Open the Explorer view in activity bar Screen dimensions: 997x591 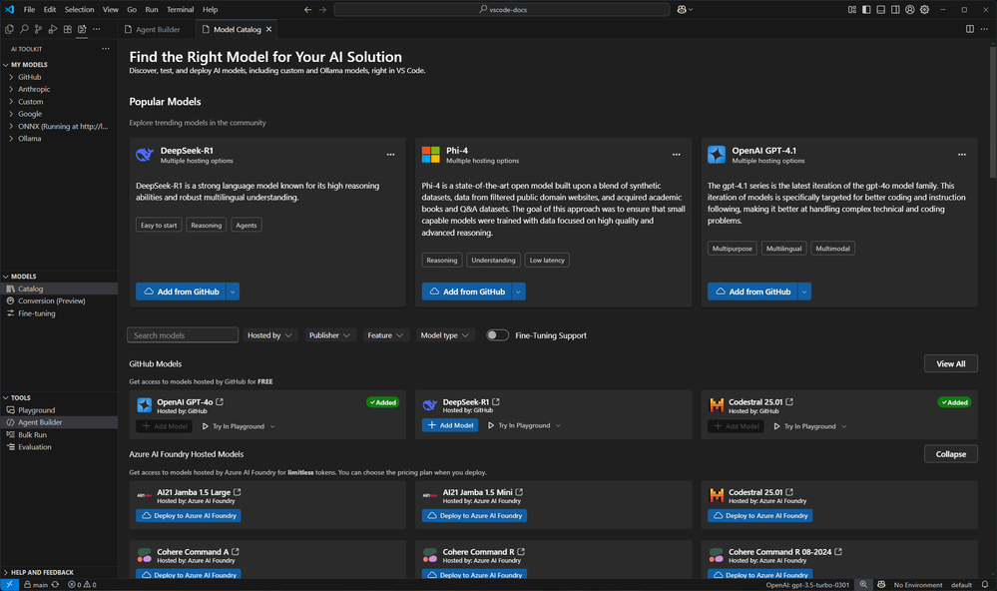click(x=9, y=30)
